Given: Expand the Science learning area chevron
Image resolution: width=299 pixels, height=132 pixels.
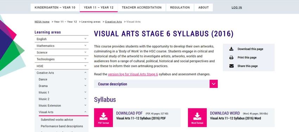Looking at the screenshot, I should (x=85, y=52).
